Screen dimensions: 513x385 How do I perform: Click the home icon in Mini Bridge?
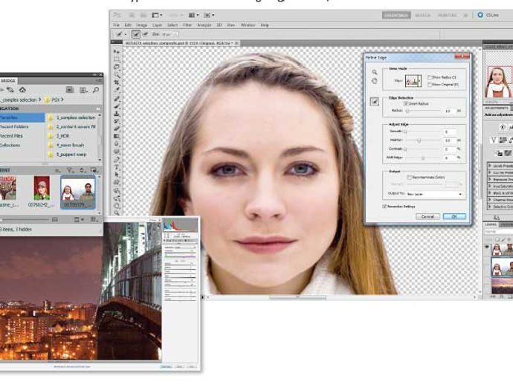[x=22, y=90]
